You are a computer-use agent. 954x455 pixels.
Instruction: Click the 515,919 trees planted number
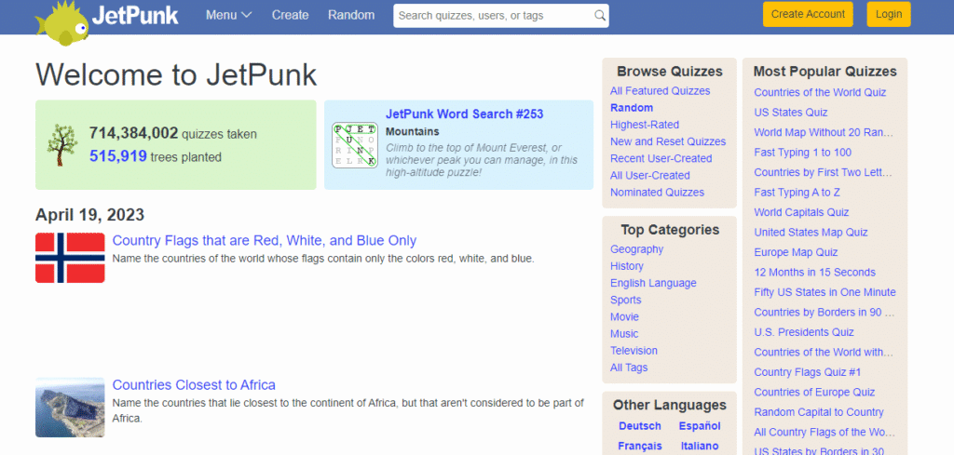tap(118, 156)
